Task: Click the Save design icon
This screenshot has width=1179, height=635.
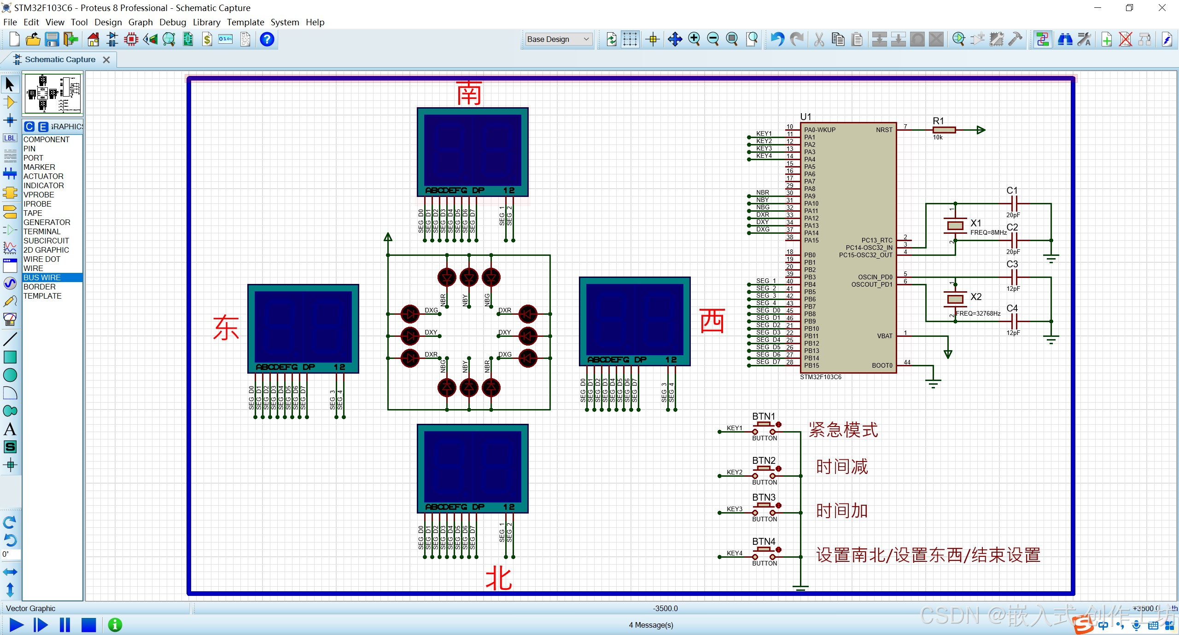Action: pos(52,40)
